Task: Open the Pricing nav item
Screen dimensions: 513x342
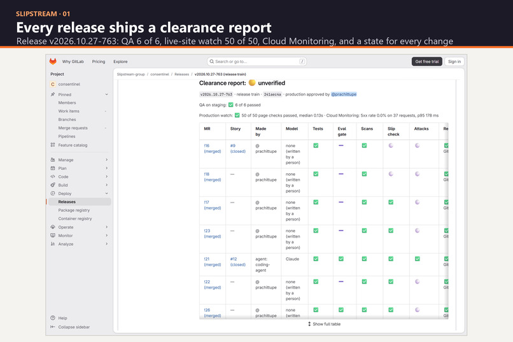Action: [x=99, y=62]
